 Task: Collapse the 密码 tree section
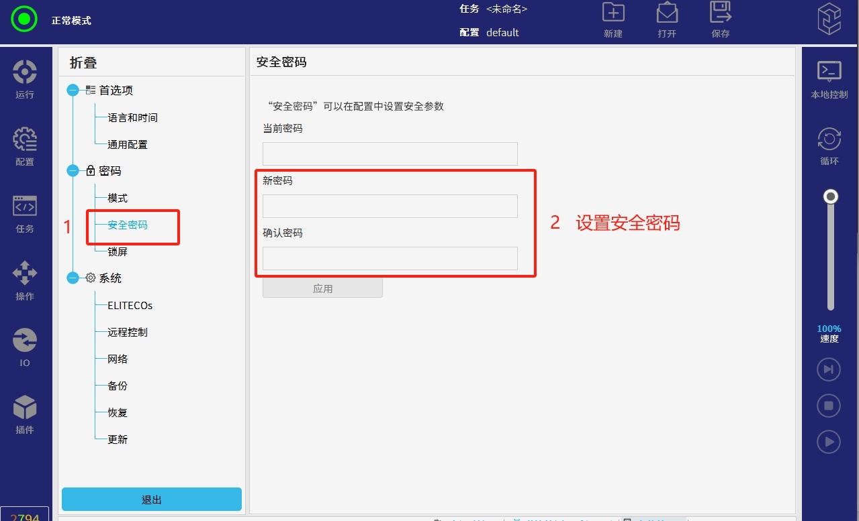pos(73,171)
